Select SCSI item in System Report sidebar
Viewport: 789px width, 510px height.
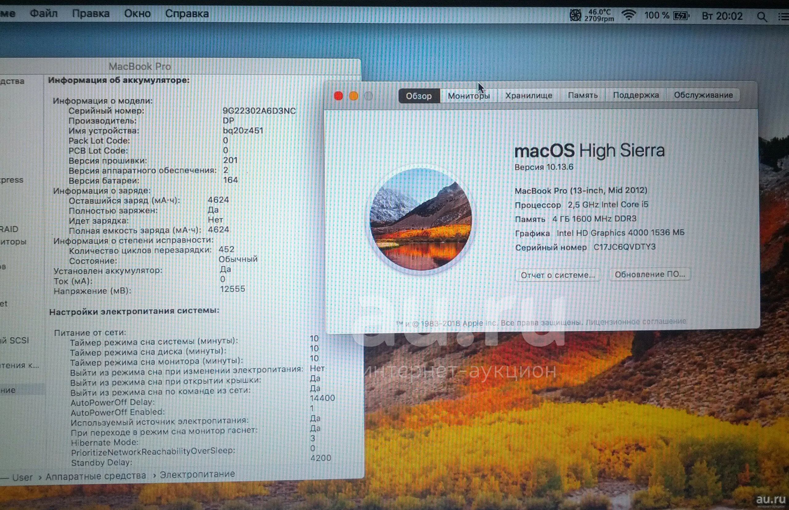tap(14, 340)
